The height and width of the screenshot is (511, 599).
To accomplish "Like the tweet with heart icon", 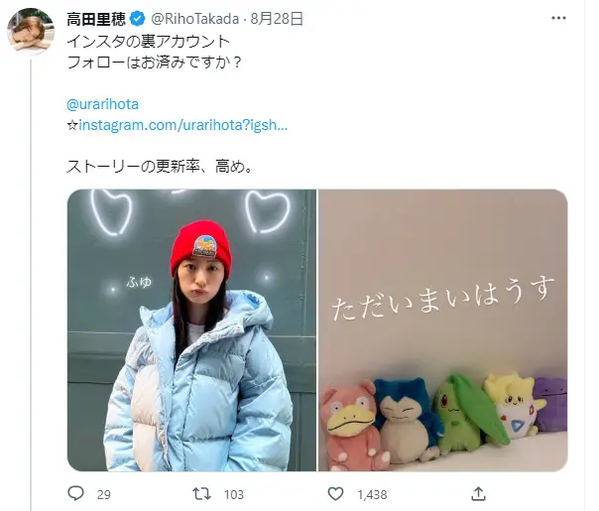I will 335,494.
